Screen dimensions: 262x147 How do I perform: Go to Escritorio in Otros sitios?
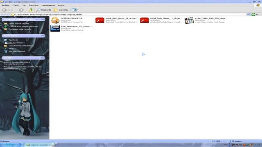tap(13, 40)
